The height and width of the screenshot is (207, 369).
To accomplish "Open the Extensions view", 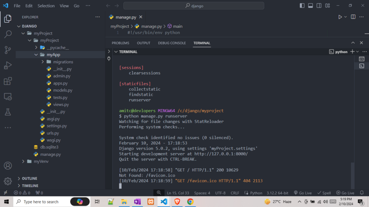I will [8, 81].
